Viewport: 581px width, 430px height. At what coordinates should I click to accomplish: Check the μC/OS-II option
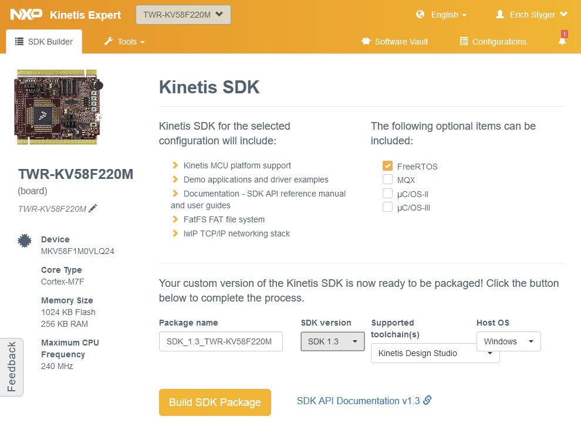click(x=387, y=194)
